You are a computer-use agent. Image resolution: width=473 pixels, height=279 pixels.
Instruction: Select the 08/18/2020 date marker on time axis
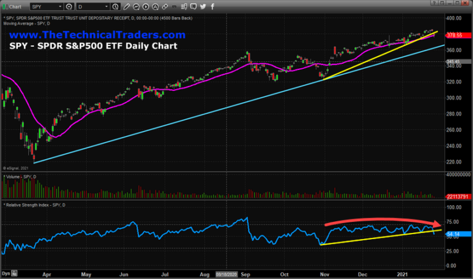tap(227, 274)
